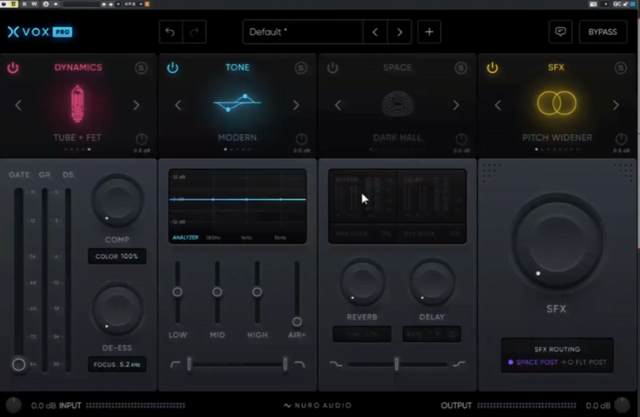640x417 pixels.
Task: Click the undo arrow button
Action: pyautogui.click(x=170, y=32)
